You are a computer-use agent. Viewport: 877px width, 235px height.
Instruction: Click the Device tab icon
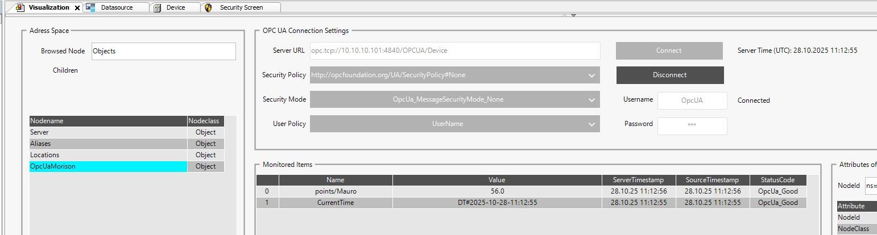tap(158, 7)
